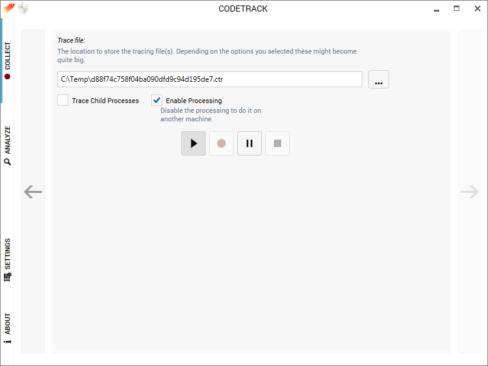
Task: Pause the tracing session
Action: coord(249,143)
